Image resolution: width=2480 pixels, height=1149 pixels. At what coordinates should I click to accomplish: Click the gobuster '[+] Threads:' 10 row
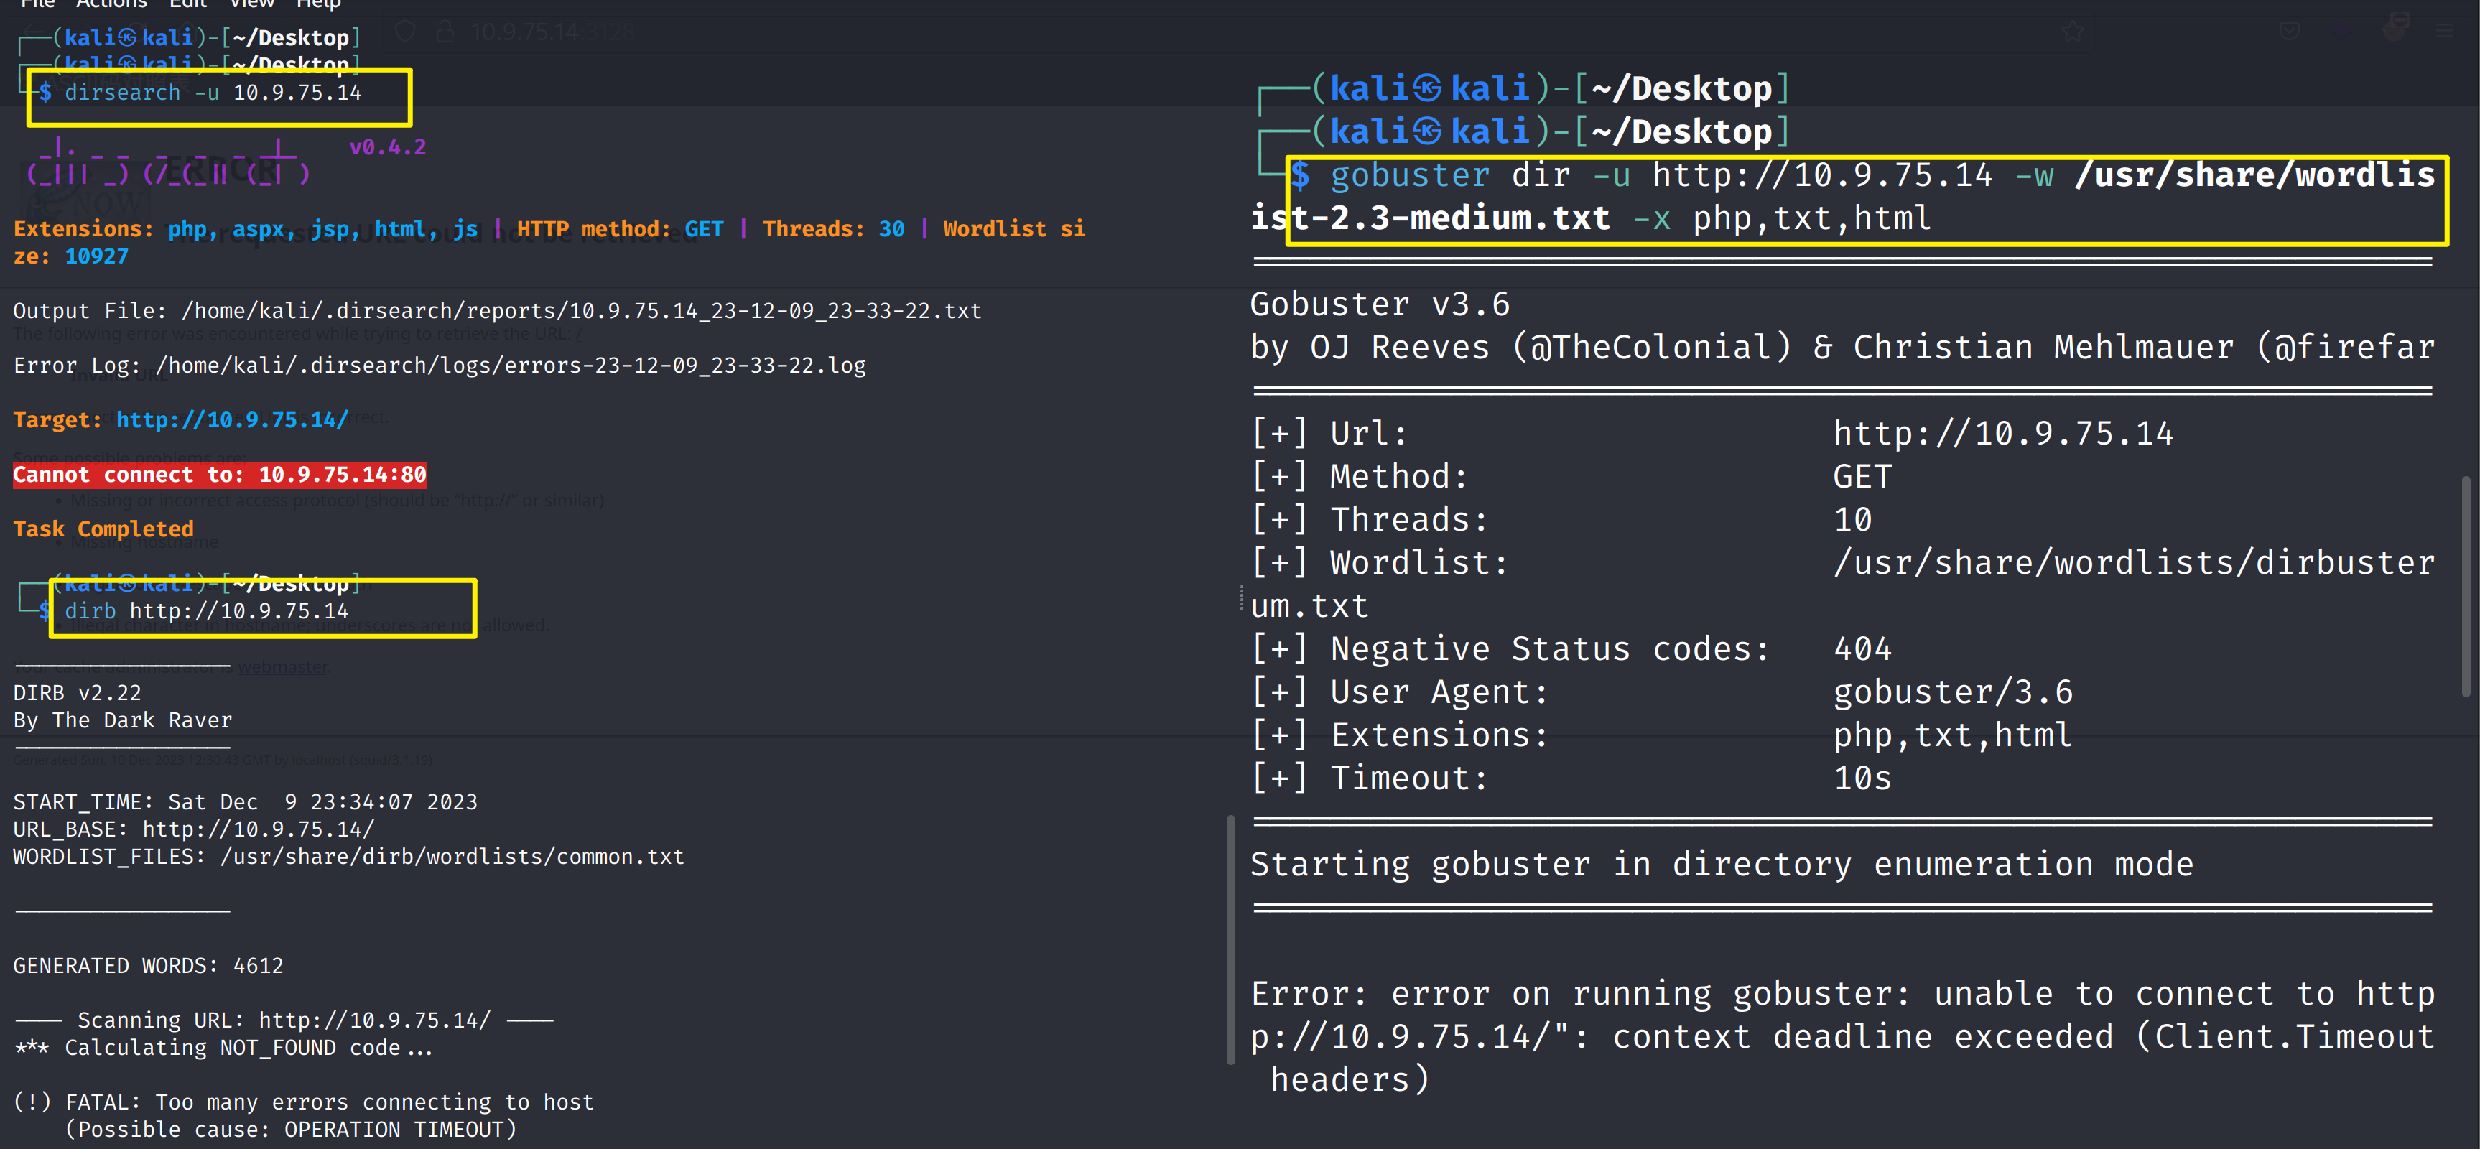(x=1561, y=521)
